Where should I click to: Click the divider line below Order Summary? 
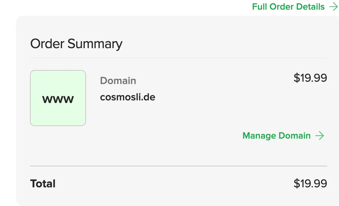pyautogui.click(x=179, y=58)
